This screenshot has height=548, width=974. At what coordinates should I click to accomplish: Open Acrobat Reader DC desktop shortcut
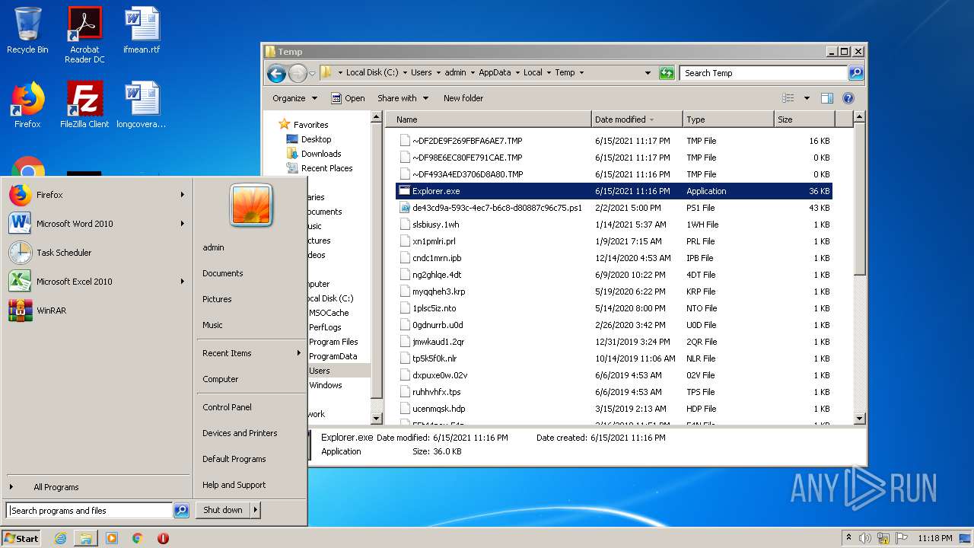84,35
